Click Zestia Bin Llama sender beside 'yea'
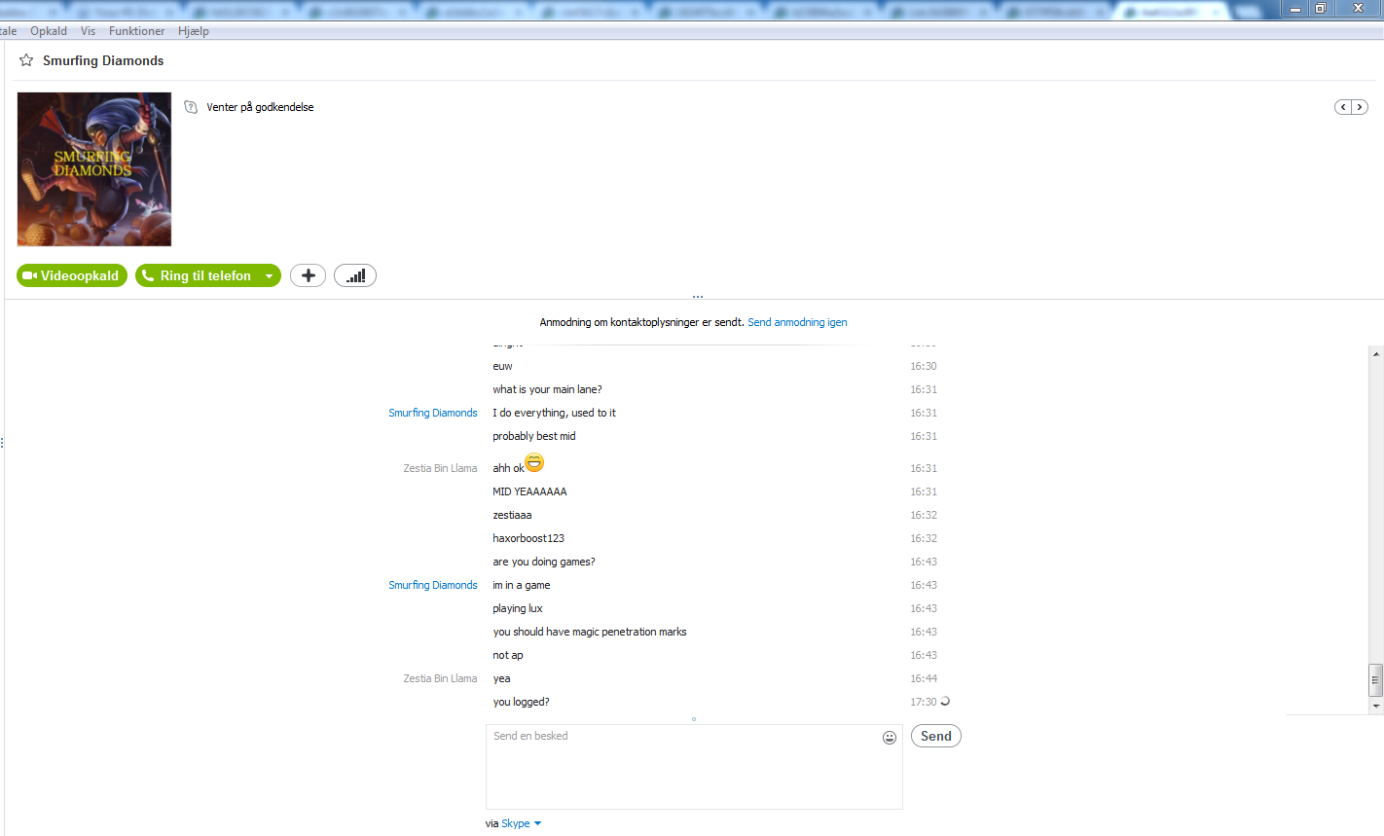The image size is (1384, 836). (440, 678)
